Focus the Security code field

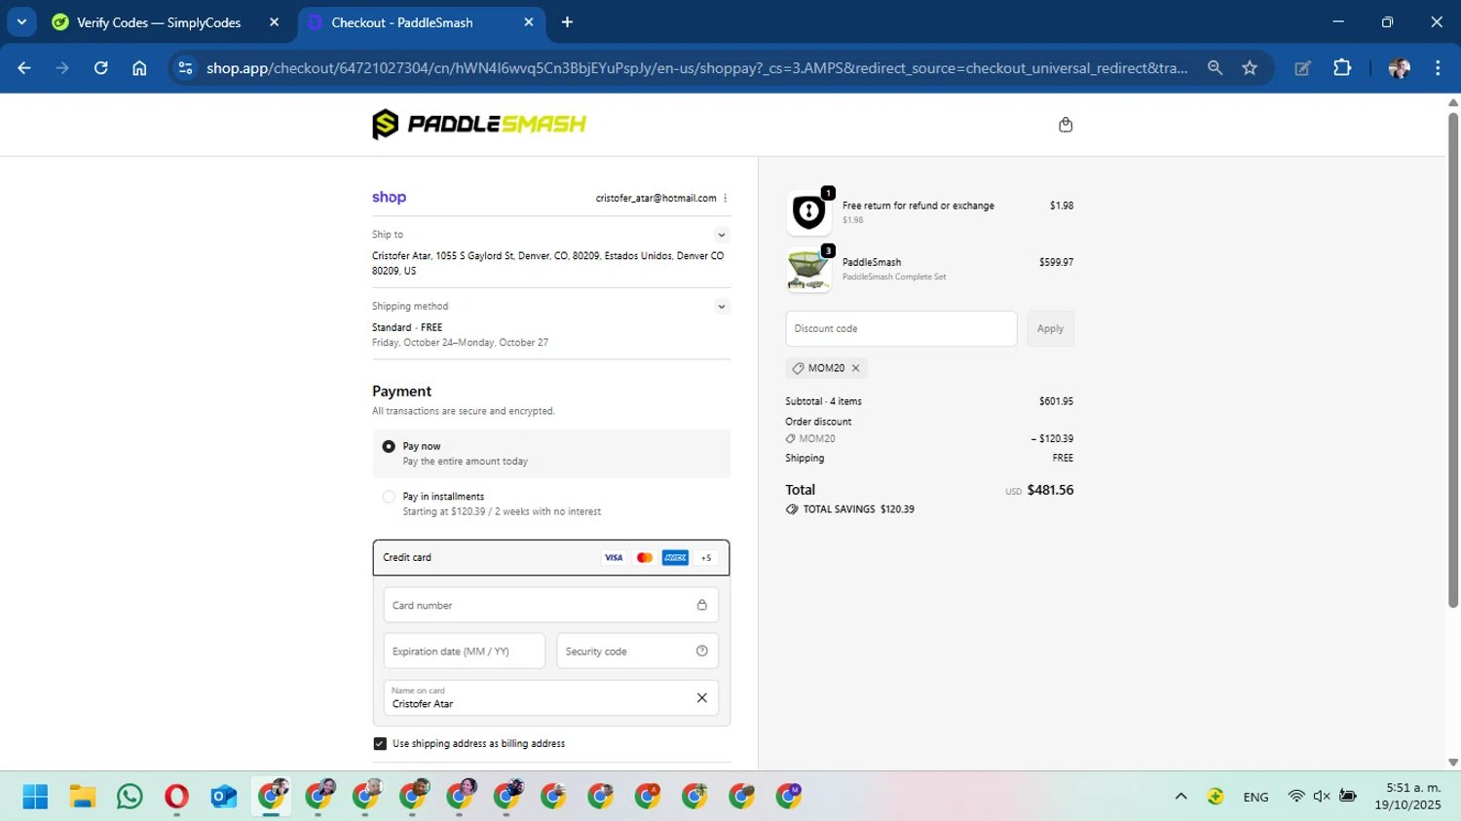[x=638, y=652]
